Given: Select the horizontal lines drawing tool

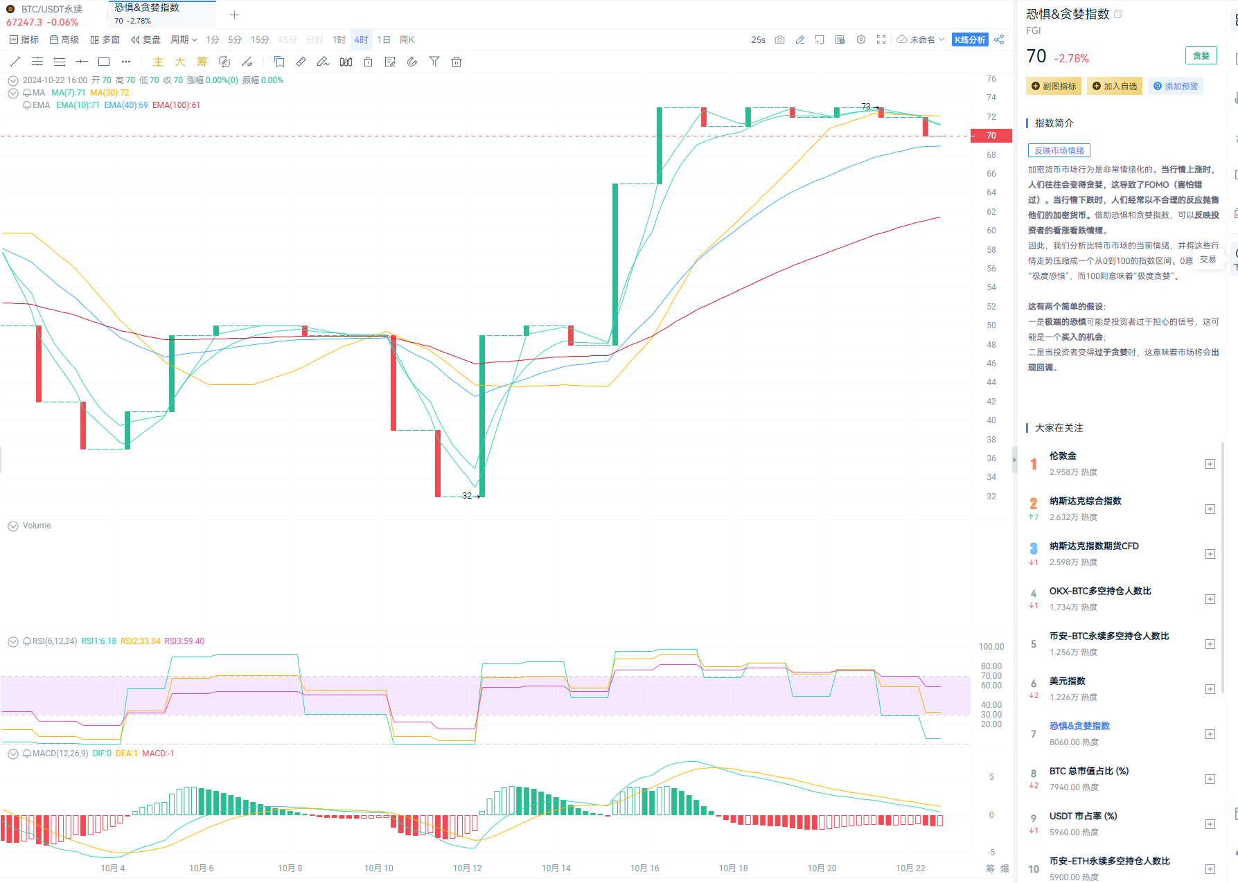Looking at the screenshot, I should pos(60,62).
